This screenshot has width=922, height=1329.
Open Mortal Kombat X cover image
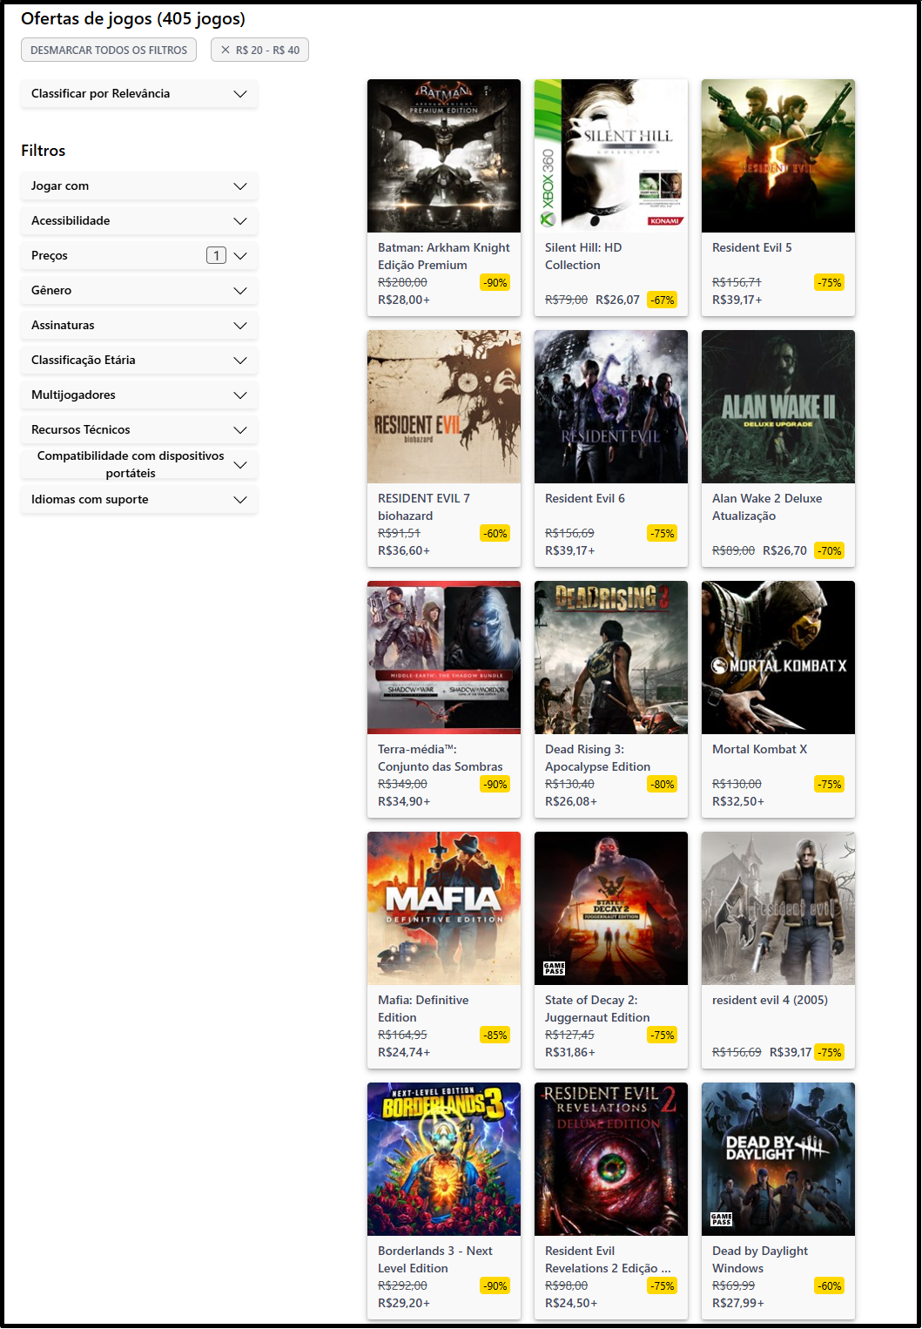778,658
